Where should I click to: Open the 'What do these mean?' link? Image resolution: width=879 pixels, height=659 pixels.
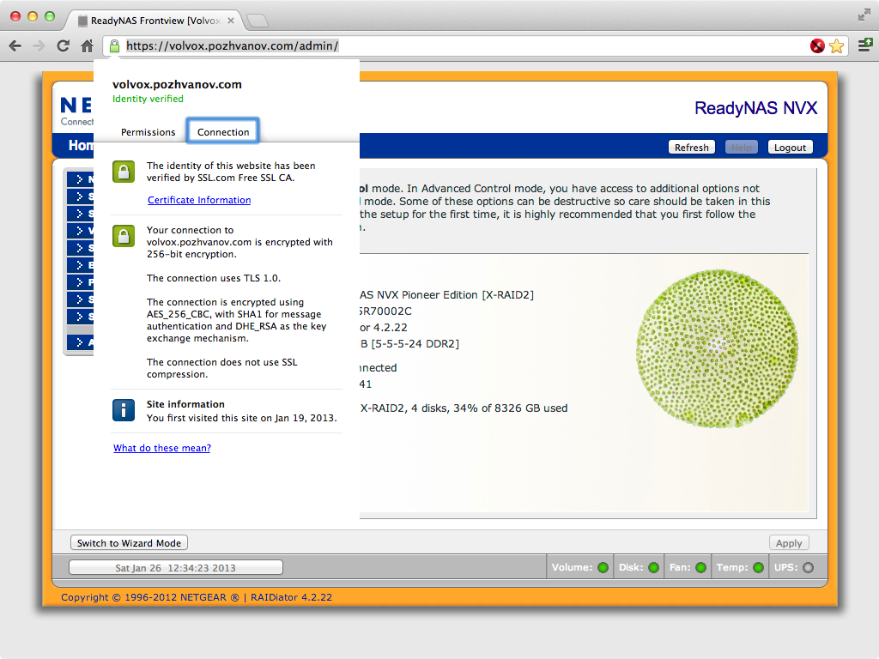162,448
